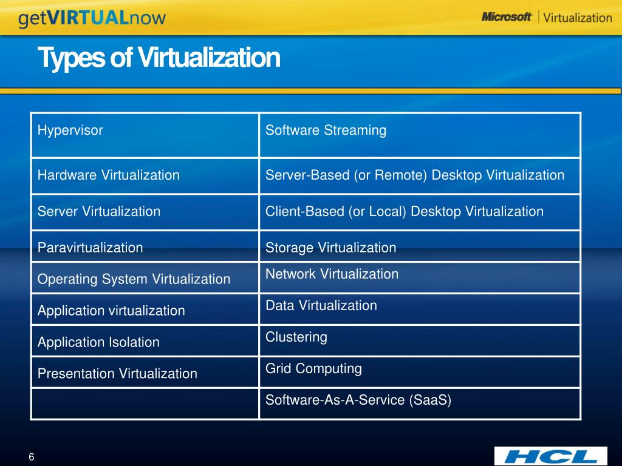
Task: Click the 'Data Virtualization' cell
Action: click(420, 309)
